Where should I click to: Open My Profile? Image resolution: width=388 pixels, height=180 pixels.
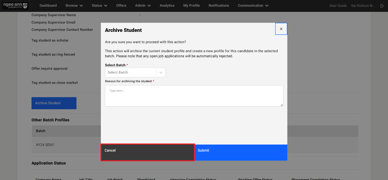pyautogui.click(x=191, y=5)
